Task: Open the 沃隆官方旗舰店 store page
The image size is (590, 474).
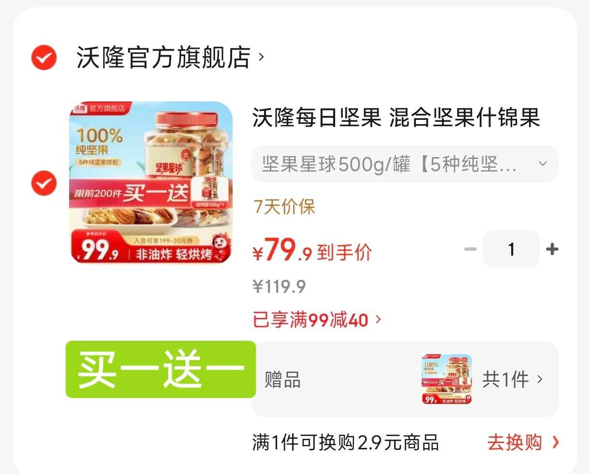Action: click(163, 58)
